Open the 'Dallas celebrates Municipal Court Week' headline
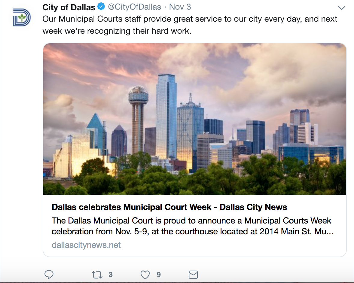 pyautogui.click(x=169, y=207)
